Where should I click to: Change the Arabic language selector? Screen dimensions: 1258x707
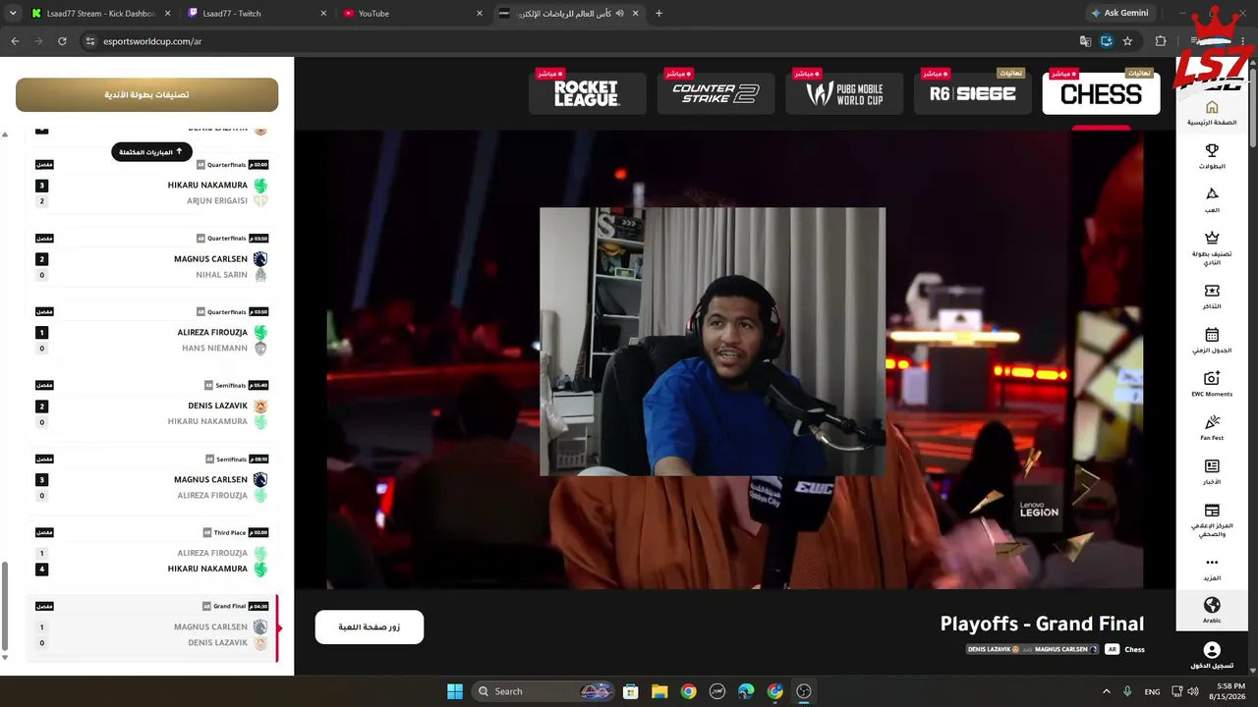1212,609
